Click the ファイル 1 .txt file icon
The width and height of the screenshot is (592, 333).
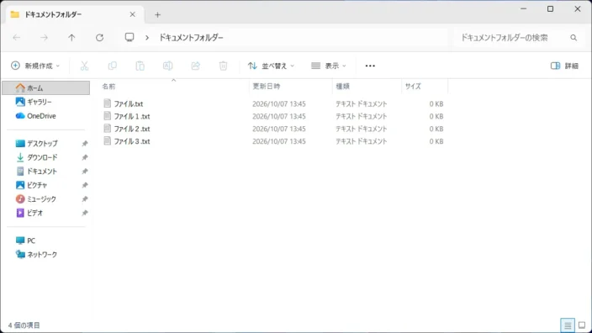coord(108,116)
